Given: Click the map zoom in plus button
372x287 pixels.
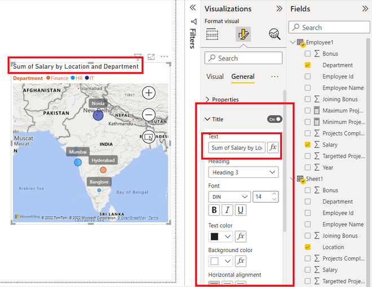Looking at the screenshot, I should 149,93.
